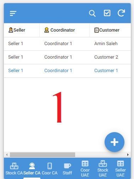
Task: Open the Coor CA tab
Action: (50, 169)
